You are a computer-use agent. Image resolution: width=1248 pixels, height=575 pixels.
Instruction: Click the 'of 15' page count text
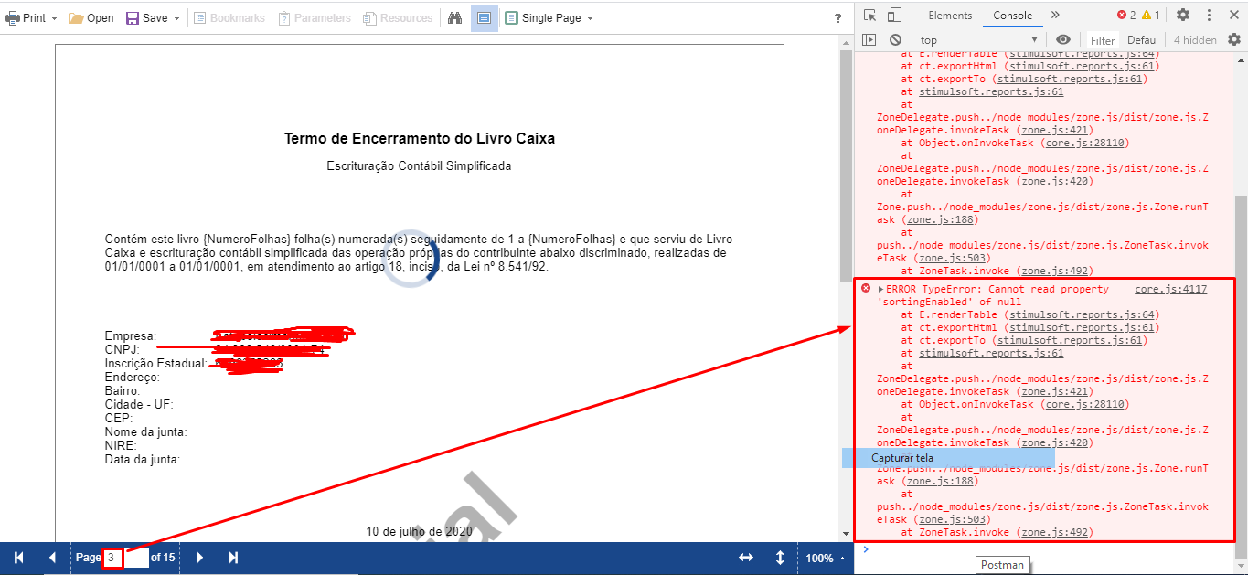coord(163,558)
